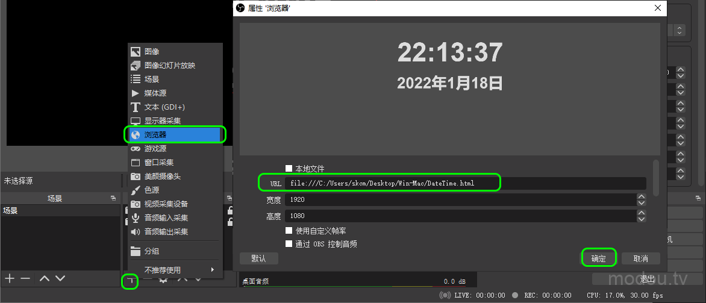Check 通过 OBS 控制音频 option

coord(289,244)
